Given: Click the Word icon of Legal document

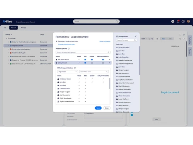Looking at the screenshot, I should [x=11, y=46].
